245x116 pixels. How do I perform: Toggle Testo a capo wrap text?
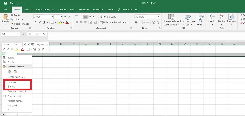pos(108,17)
